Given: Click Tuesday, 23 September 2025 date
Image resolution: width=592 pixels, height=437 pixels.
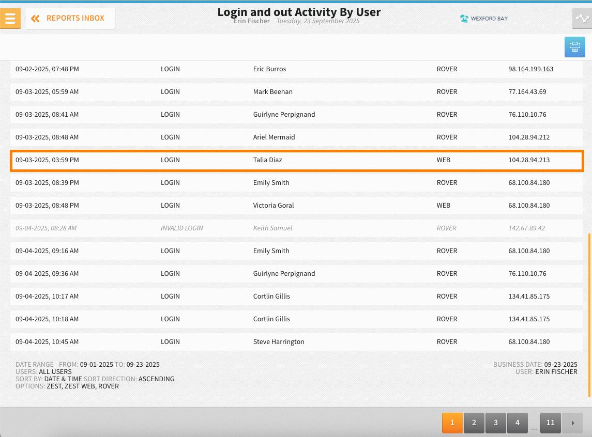Looking at the screenshot, I should tap(318, 21).
